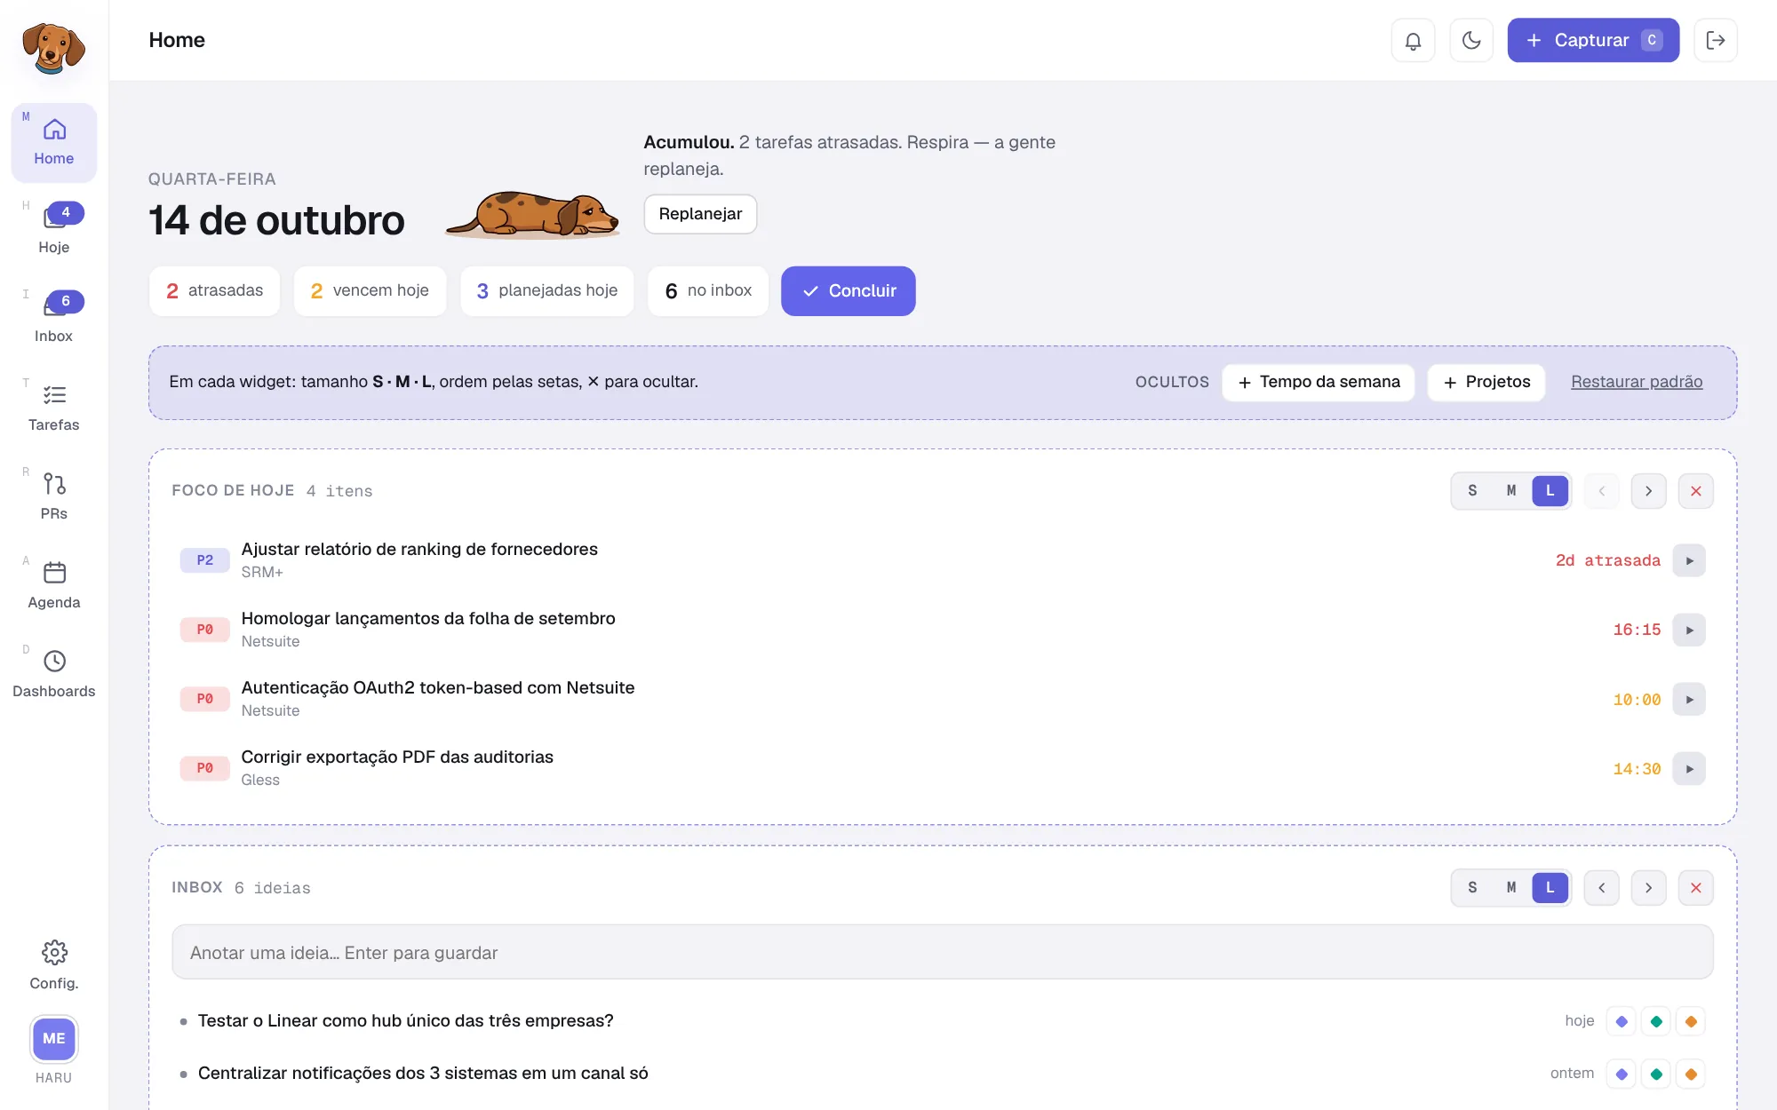
Task: Move Foco de Hoje widget forward arrow
Action: pos(1649,491)
